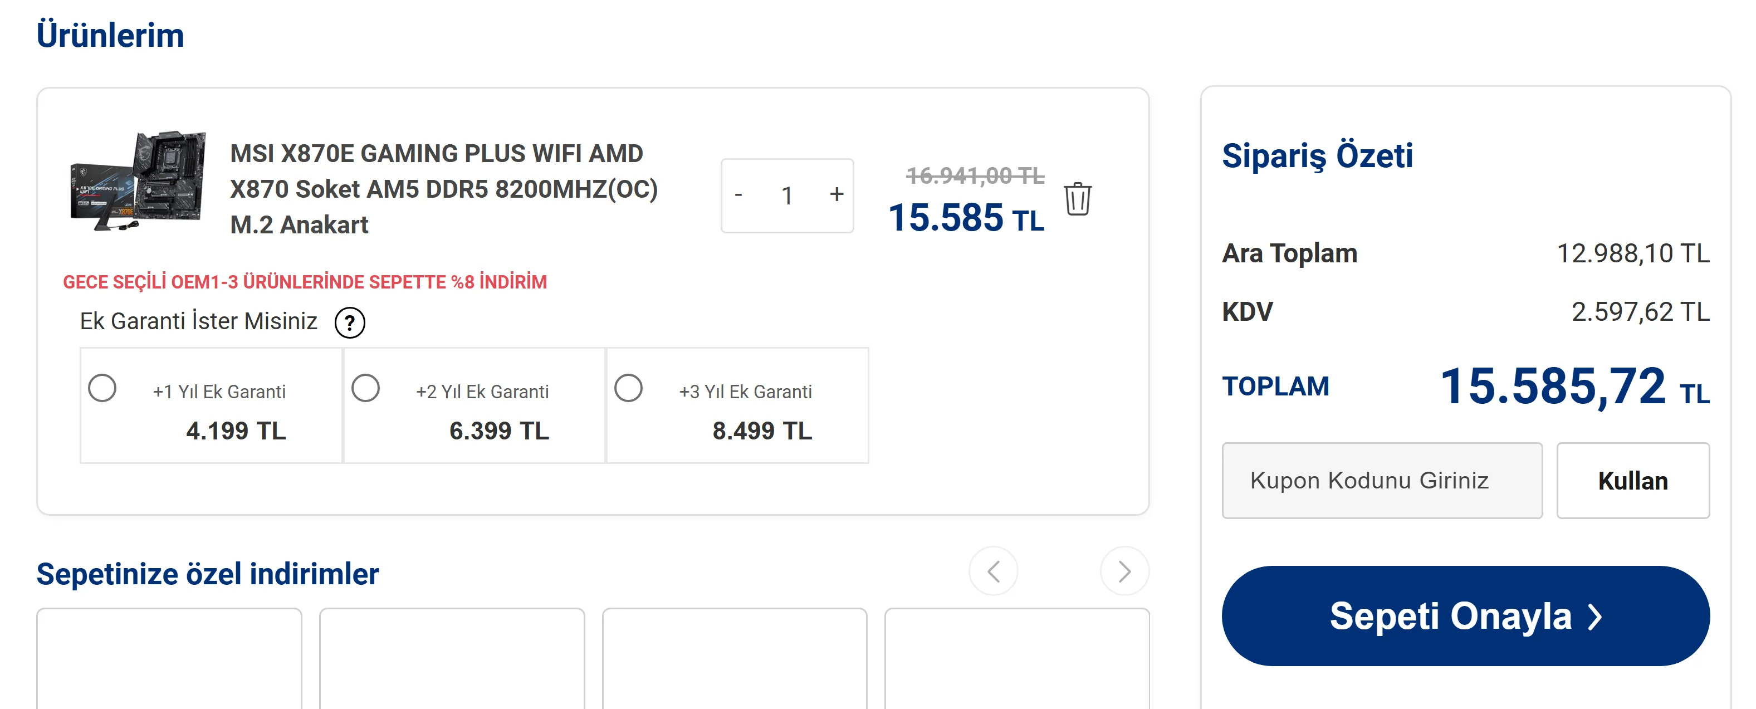
Task: Decrease product quantity with minus button
Action: click(x=738, y=195)
